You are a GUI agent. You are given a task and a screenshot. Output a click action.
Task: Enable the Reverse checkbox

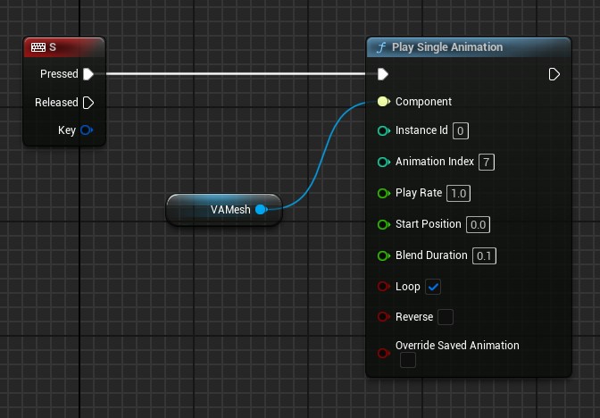click(446, 317)
